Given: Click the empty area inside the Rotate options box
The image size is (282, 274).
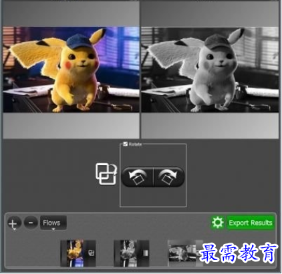Looking at the screenshot, I should (x=153, y=197).
